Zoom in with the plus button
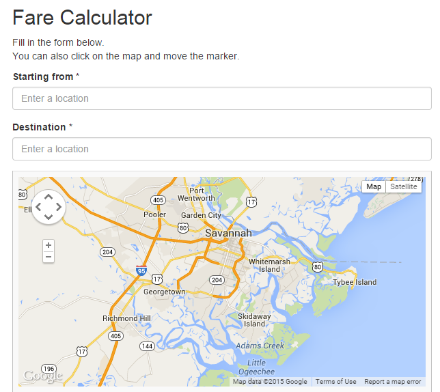 coord(49,245)
